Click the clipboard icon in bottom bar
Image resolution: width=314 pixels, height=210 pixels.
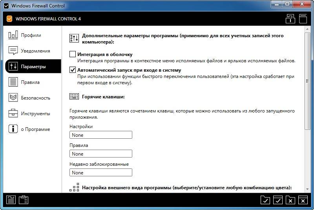[24, 199]
